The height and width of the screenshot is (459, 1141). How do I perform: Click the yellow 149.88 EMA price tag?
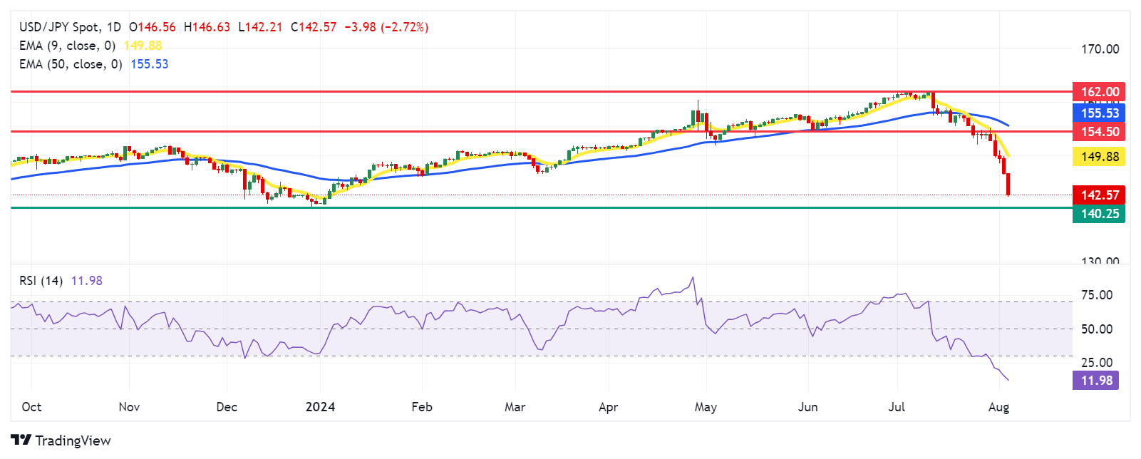[1098, 157]
